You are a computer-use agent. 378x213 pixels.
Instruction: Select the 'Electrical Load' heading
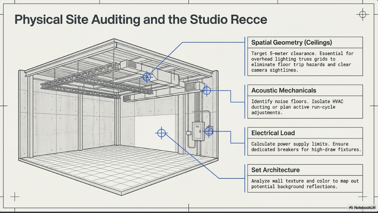point(273,133)
